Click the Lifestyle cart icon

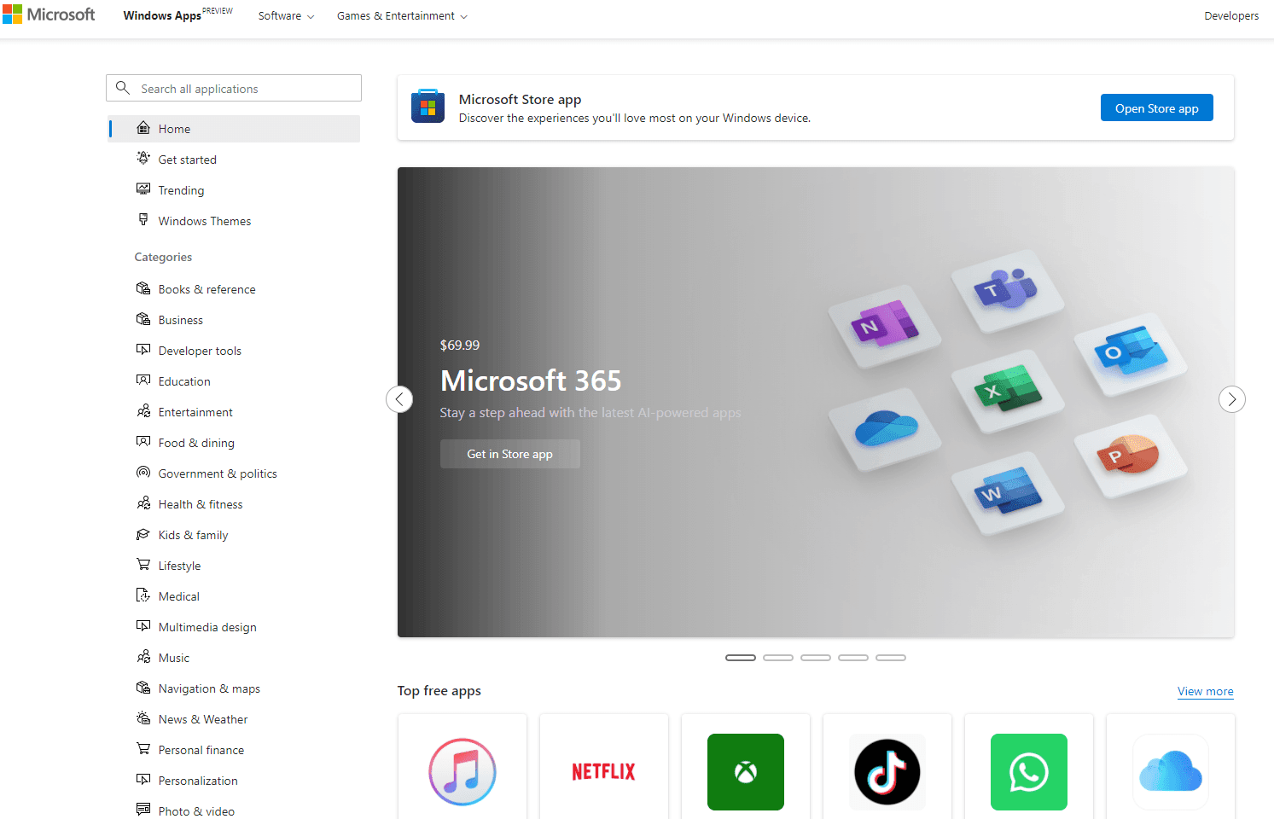143,565
